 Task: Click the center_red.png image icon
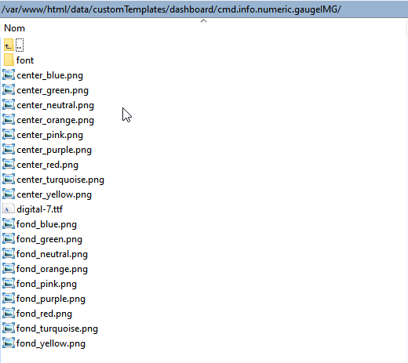point(9,165)
